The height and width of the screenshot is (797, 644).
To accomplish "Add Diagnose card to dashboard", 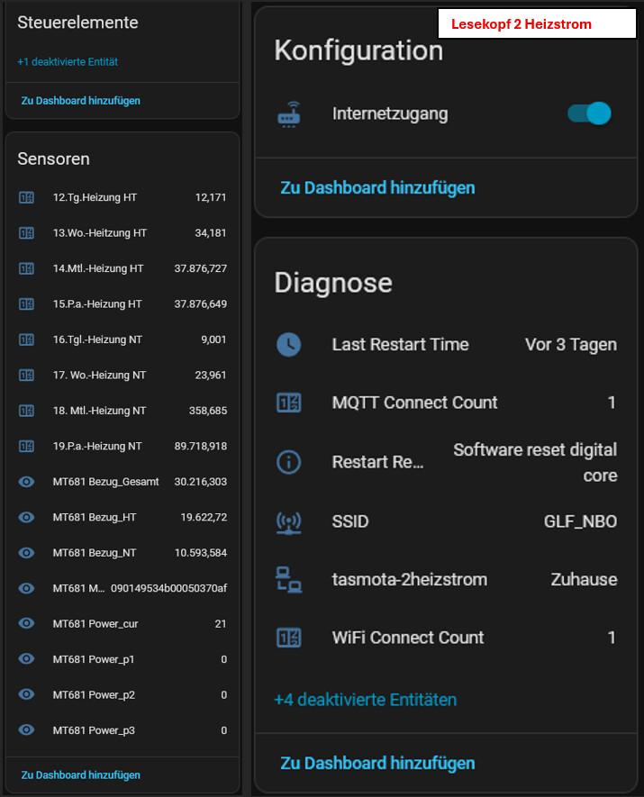I will tap(377, 763).
